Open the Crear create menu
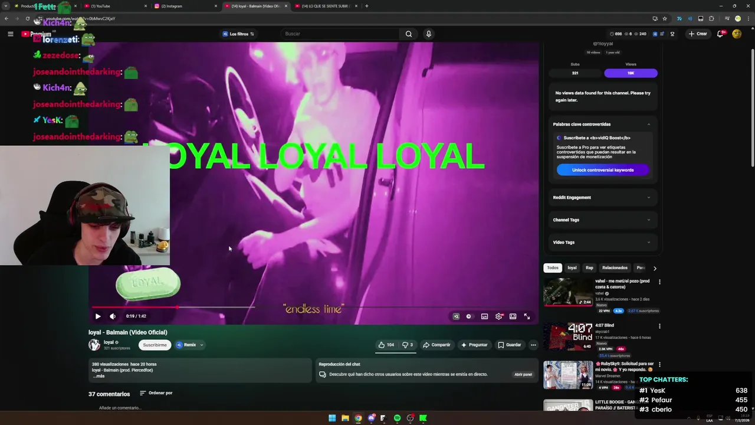Image resolution: width=755 pixels, height=425 pixels. pyautogui.click(x=697, y=34)
